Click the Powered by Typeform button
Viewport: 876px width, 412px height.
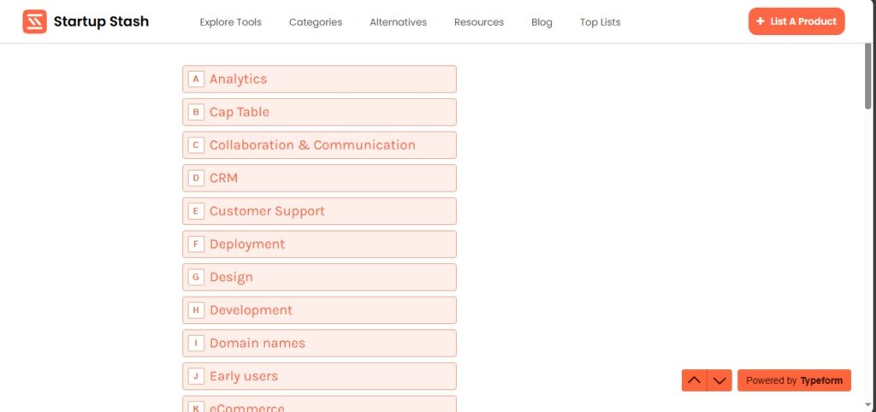pos(794,380)
